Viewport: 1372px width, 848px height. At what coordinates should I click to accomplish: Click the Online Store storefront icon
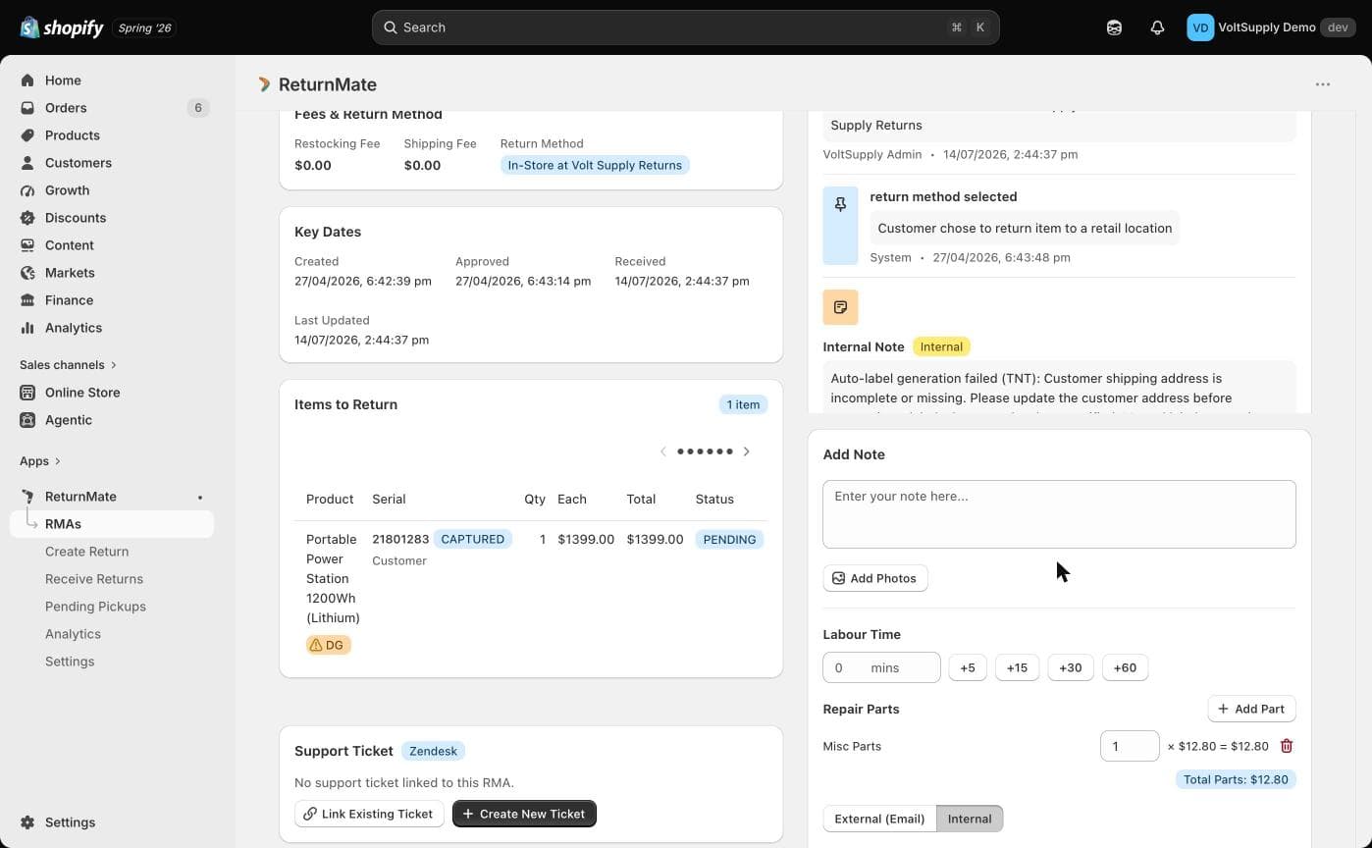click(27, 393)
